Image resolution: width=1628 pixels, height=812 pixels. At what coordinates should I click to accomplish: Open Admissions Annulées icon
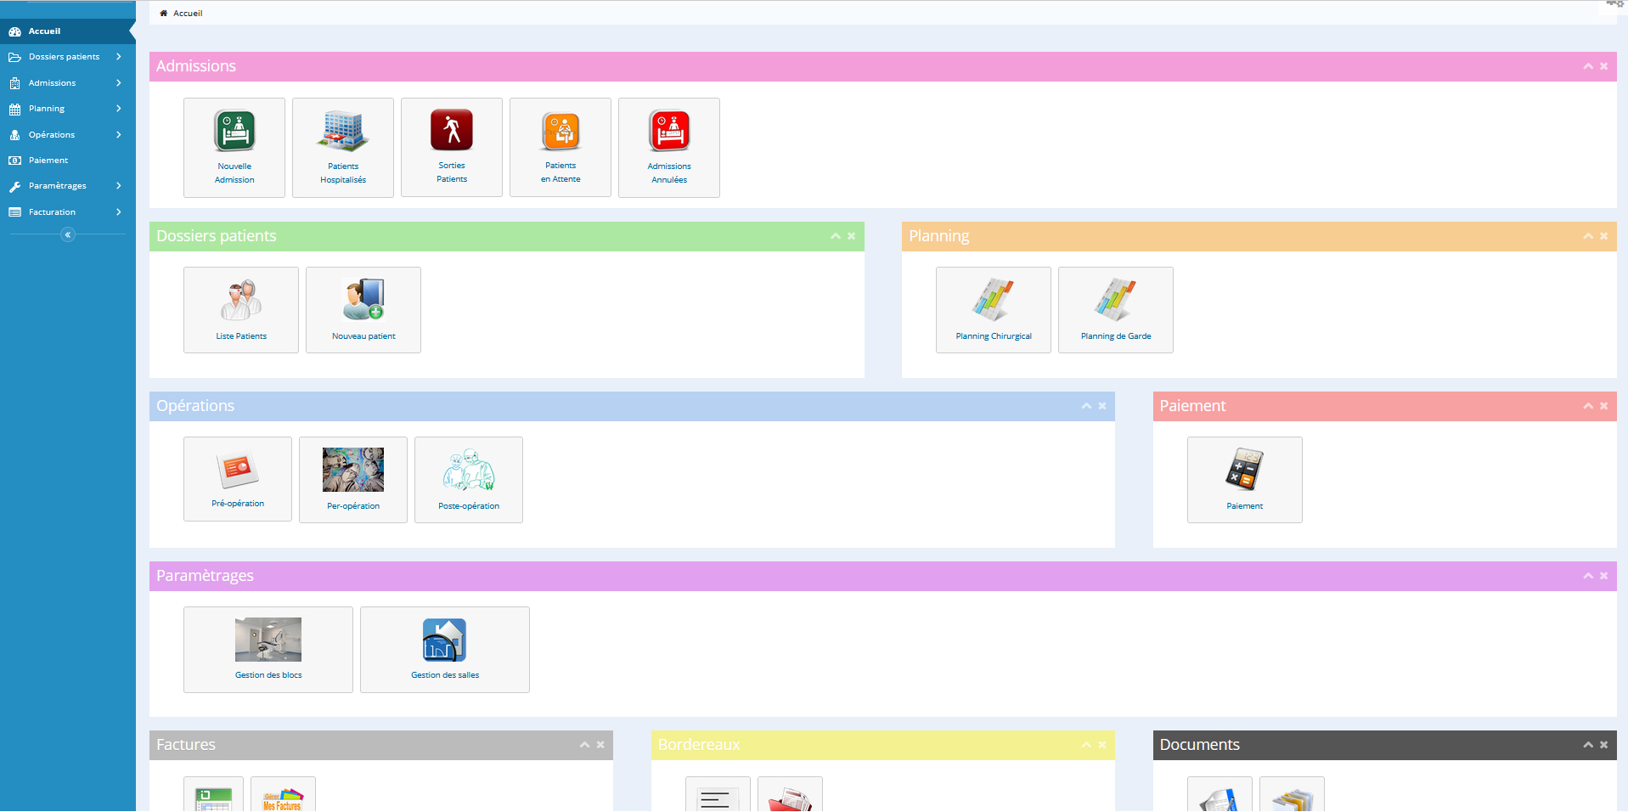click(x=669, y=132)
